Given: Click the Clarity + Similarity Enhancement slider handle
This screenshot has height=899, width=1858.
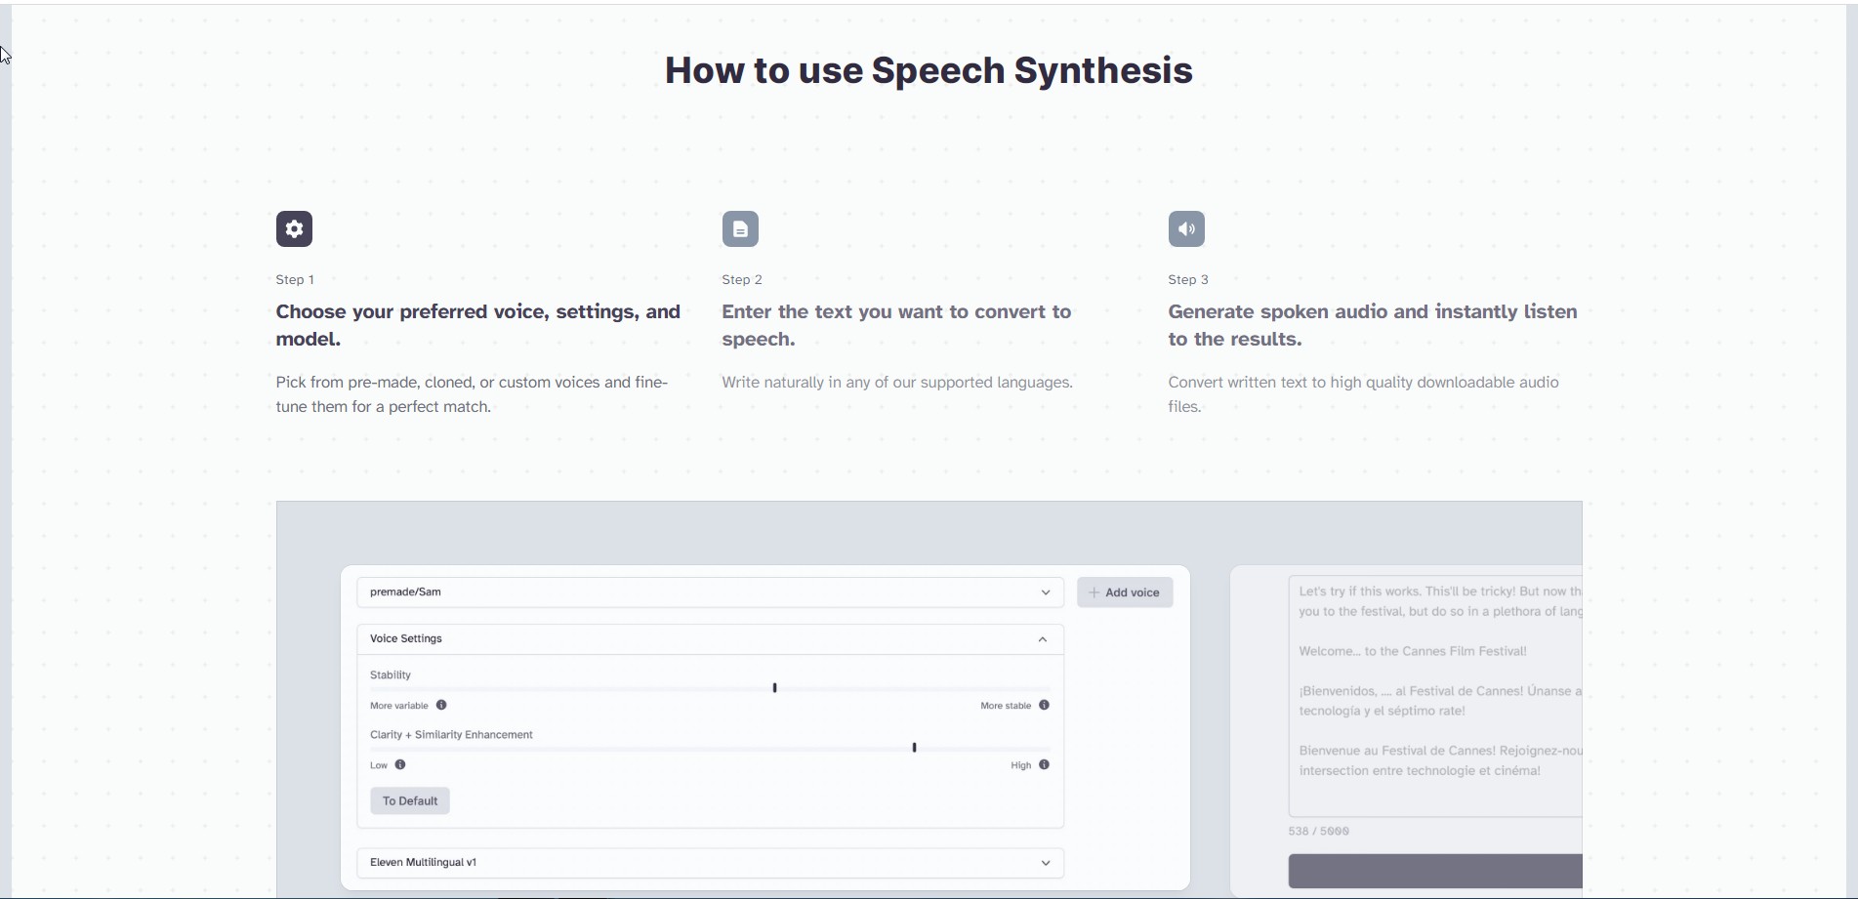Looking at the screenshot, I should (915, 748).
